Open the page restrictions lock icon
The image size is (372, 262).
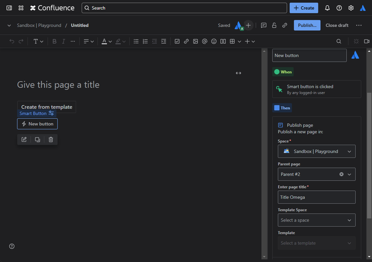(x=274, y=25)
